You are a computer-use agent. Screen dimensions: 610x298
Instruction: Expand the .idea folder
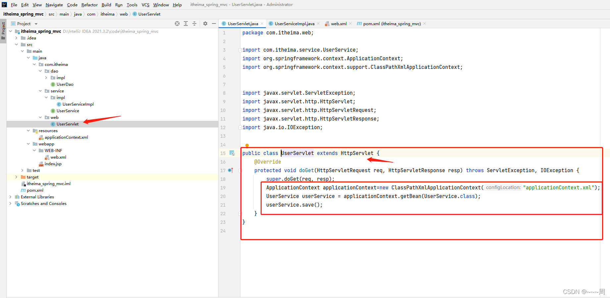pyautogui.click(x=17, y=38)
